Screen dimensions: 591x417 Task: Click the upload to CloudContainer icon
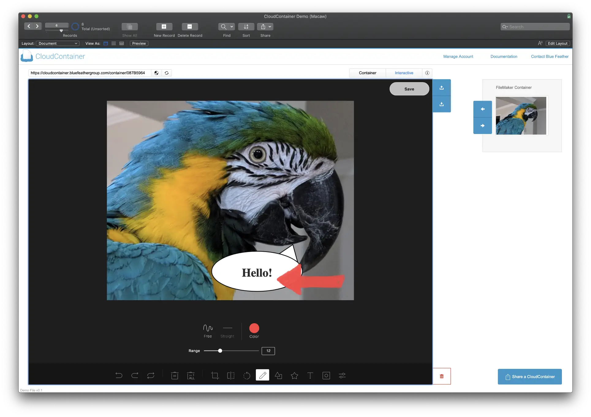[441, 88]
